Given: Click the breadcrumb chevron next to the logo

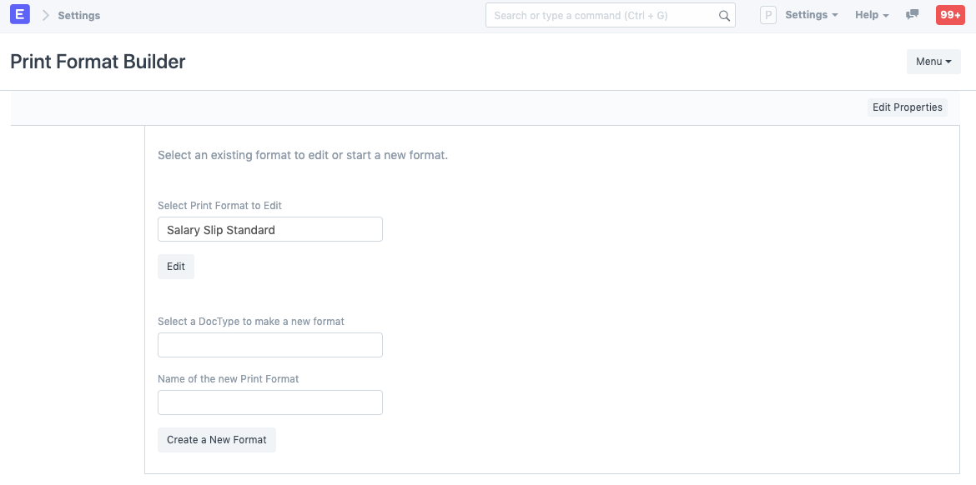Looking at the screenshot, I should pyautogui.click(x=46, y=14).
